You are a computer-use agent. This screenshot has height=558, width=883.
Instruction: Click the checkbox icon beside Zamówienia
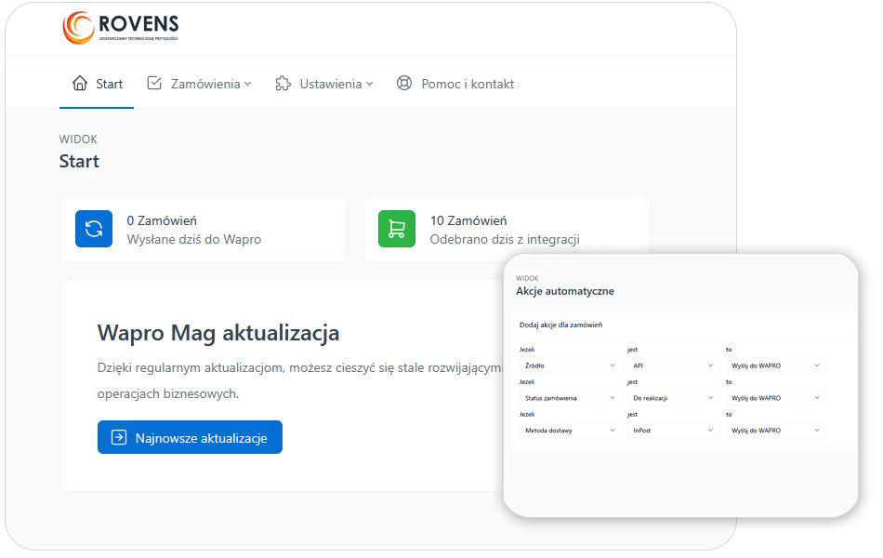pyautogui.click(x=154, y=84)
